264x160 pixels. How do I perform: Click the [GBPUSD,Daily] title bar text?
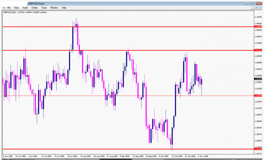coord(36,3)
